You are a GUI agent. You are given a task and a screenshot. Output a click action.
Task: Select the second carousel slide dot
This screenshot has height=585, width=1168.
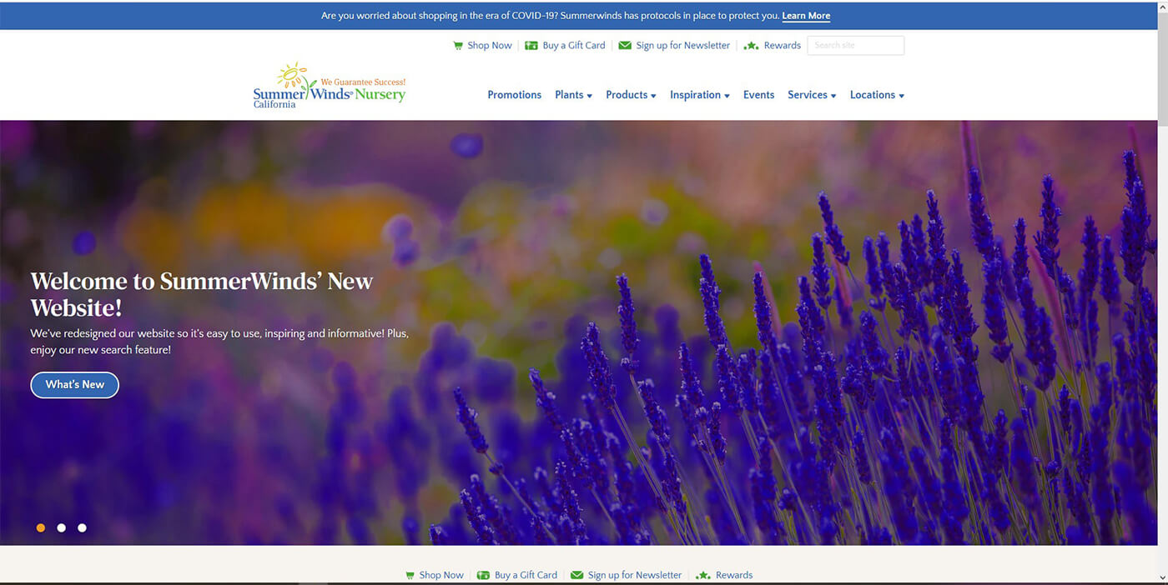coord(62,527)
